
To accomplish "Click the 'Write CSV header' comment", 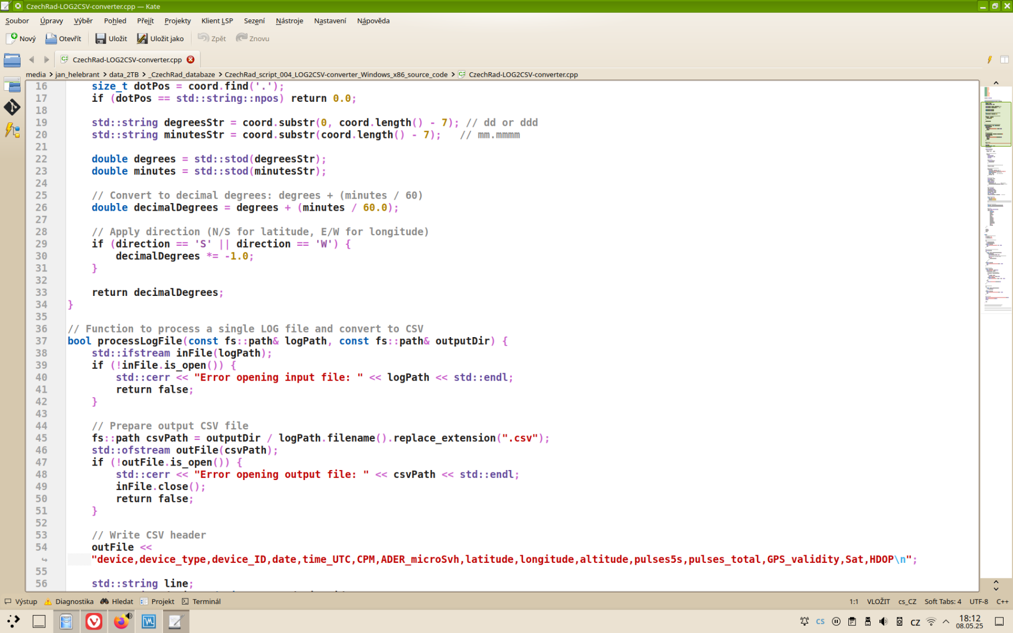I will point(149,535).
